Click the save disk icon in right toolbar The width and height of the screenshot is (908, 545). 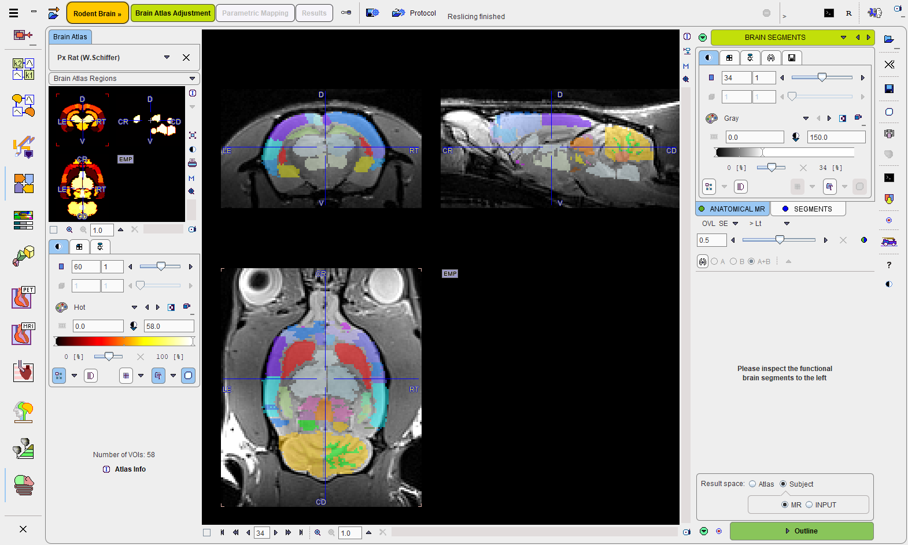(889, 88)
